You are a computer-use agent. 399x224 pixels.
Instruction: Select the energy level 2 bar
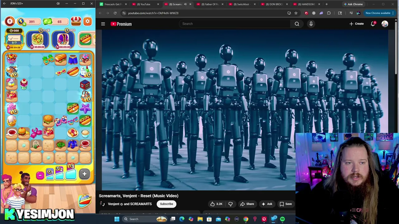coord(59,173)
